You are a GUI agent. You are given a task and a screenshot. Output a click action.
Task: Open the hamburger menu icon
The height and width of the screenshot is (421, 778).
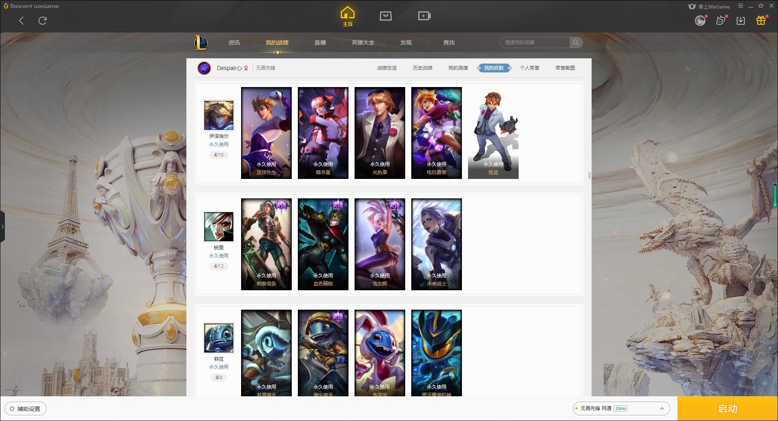click(x=741, y=6)
